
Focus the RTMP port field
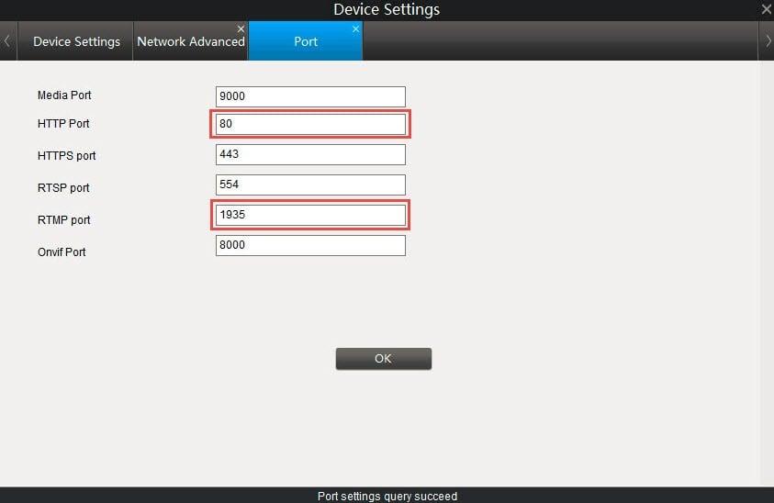click(x=310, y=215)
